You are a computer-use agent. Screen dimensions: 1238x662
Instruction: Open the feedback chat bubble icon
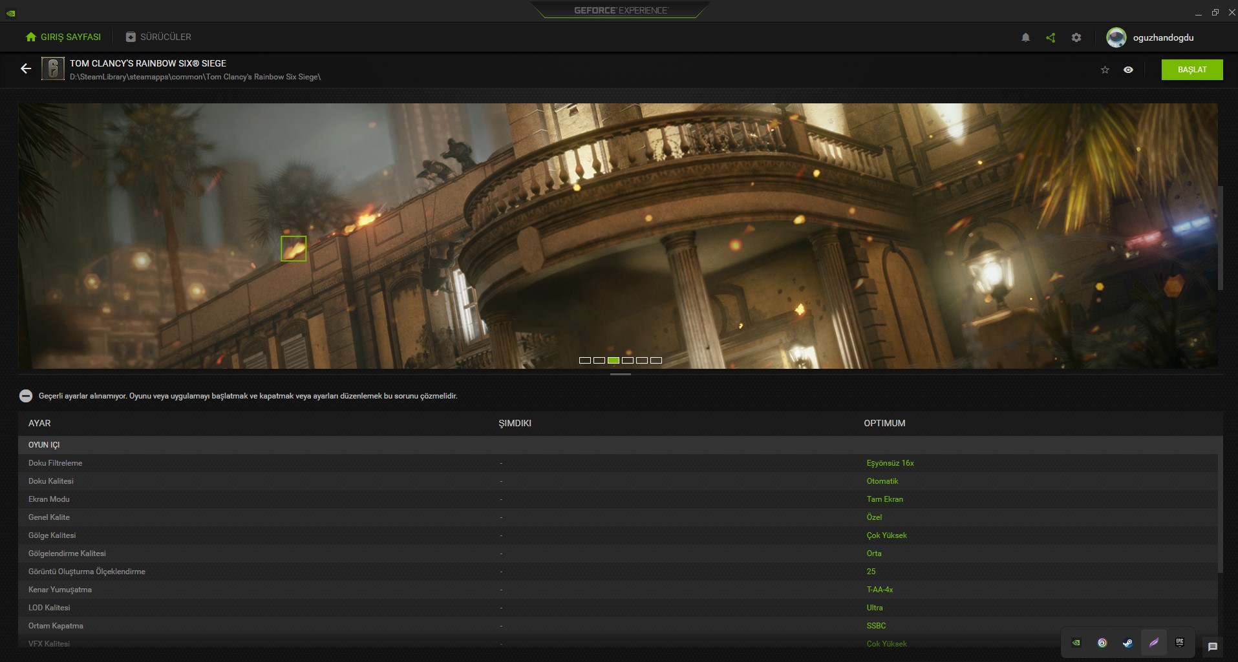1213,646
